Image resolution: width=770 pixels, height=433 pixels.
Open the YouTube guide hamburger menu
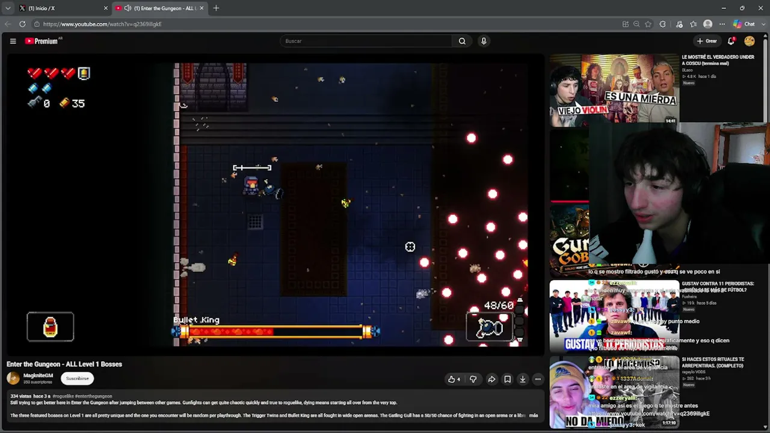tap(13, 41)
